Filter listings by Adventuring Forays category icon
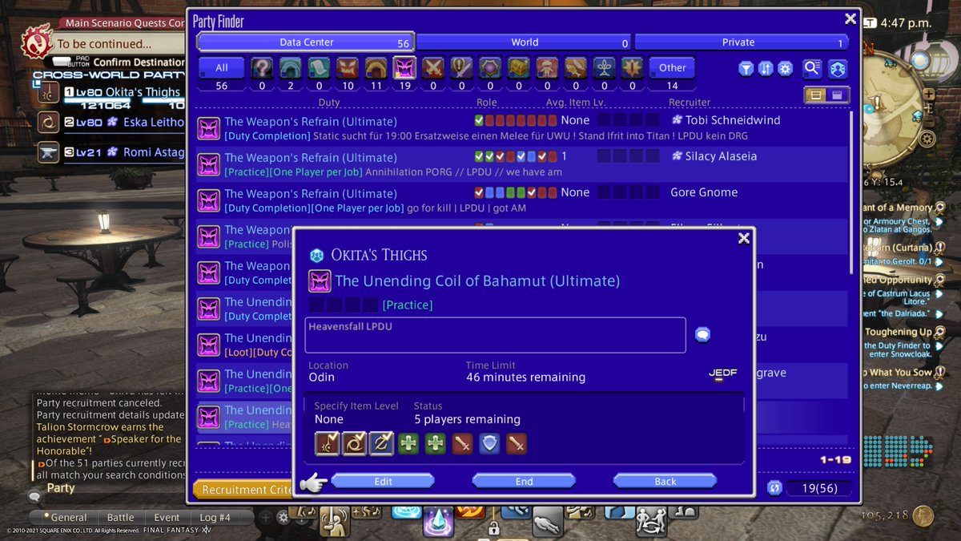Screen dimensions: 961x541 point(633,68)
